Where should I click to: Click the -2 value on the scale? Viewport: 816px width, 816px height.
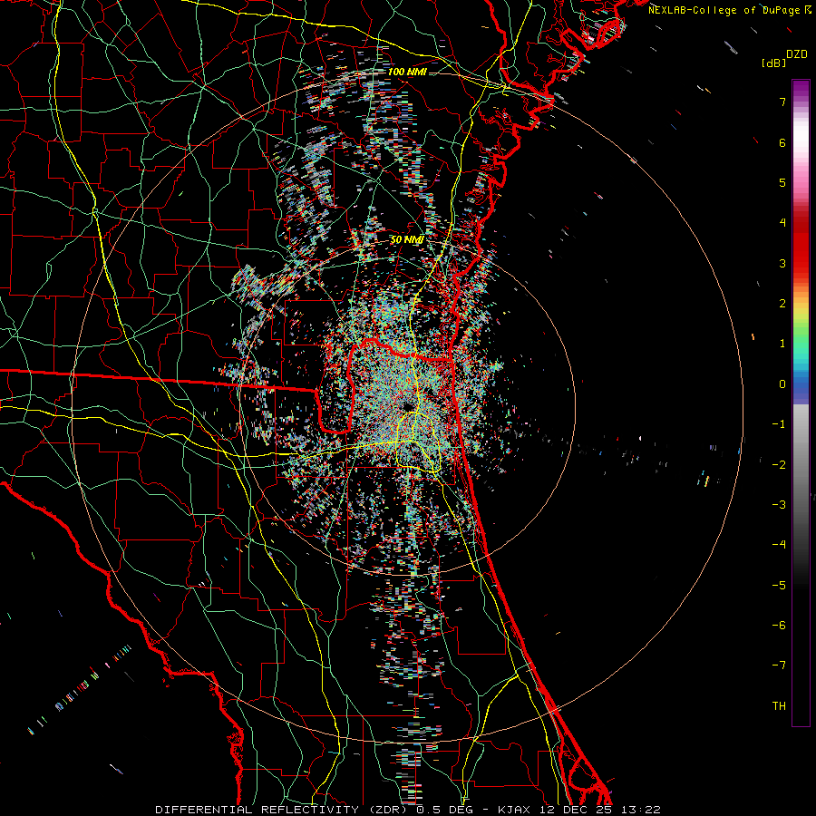point(779,465)
